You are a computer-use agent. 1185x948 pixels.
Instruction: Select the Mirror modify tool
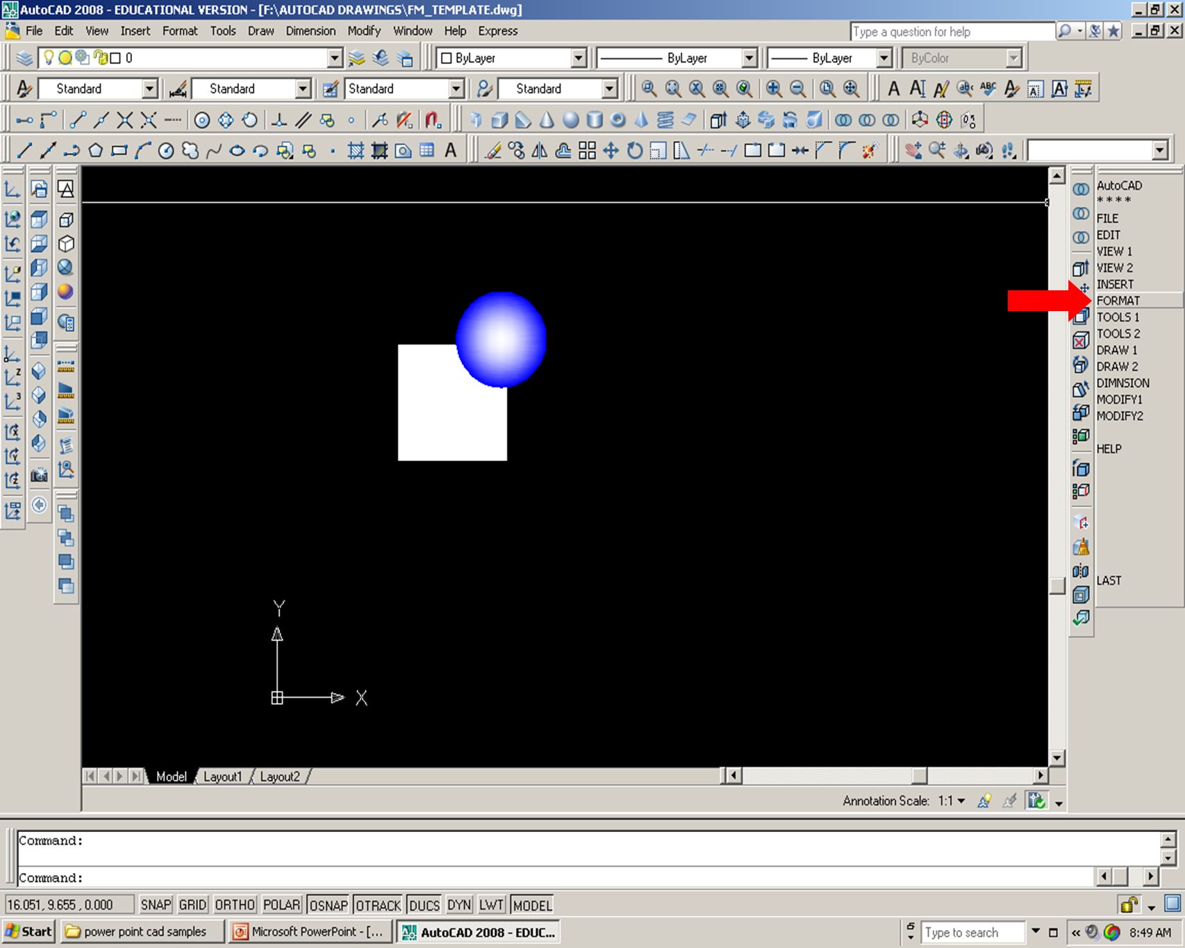540,150
